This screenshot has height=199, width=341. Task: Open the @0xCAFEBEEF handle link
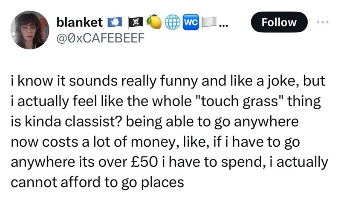pyautogui.click(x=95, y=39)
